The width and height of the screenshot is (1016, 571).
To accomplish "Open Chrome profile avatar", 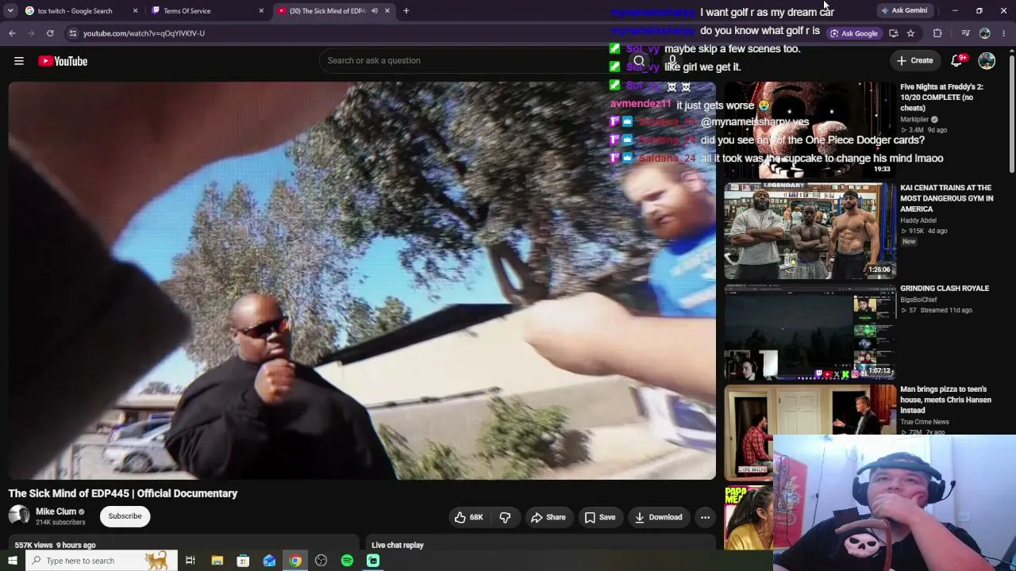I will (985, 33).
